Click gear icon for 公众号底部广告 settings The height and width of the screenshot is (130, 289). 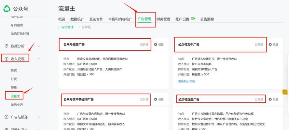[156, 45]
